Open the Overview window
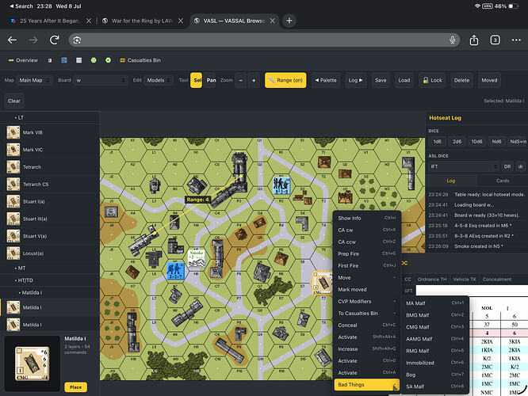The width and height of the screenshot is (528, 396). tap(23, 60)
